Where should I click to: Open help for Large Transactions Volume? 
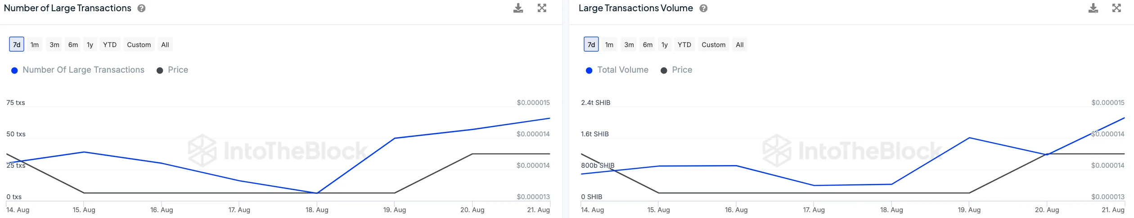point(703,8)
